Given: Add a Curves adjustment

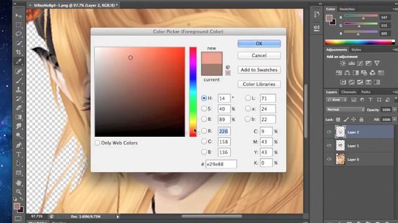Looking at the screenshot, I should pyautogui.click(x=360, y=63).
